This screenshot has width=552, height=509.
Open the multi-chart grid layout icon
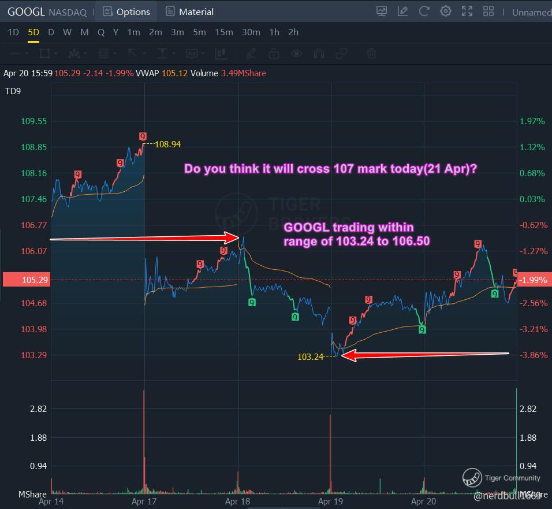(488, 12)
